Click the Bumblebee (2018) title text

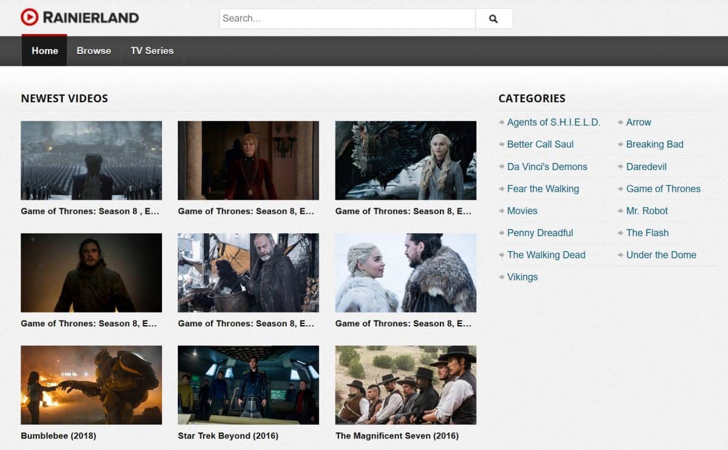pyautogui.click(x=58, y=435)
